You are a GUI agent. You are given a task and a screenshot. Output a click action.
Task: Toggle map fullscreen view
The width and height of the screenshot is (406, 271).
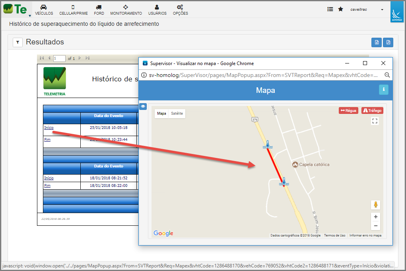pyautogui.click(x=375, y=121)
